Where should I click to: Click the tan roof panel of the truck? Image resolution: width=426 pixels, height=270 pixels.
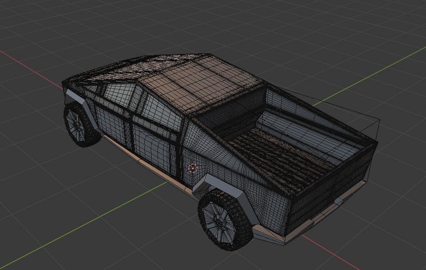tap(200, 85)
